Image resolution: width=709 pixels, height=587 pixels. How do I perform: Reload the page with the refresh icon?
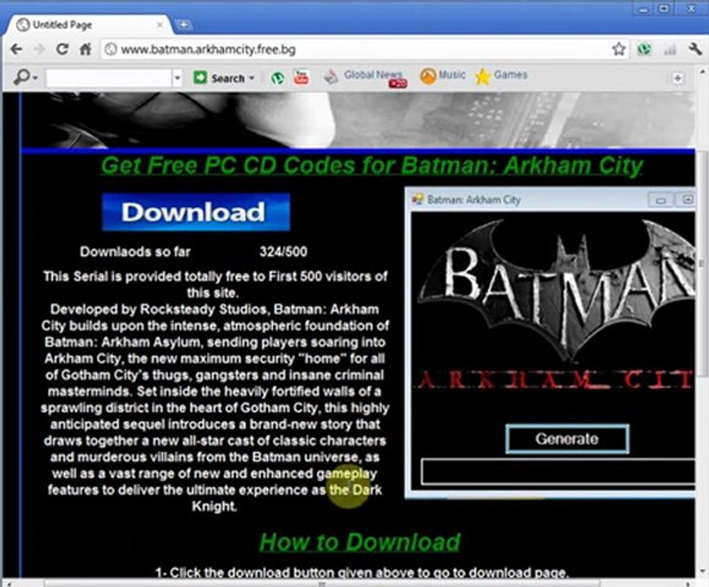coord(62,49)
